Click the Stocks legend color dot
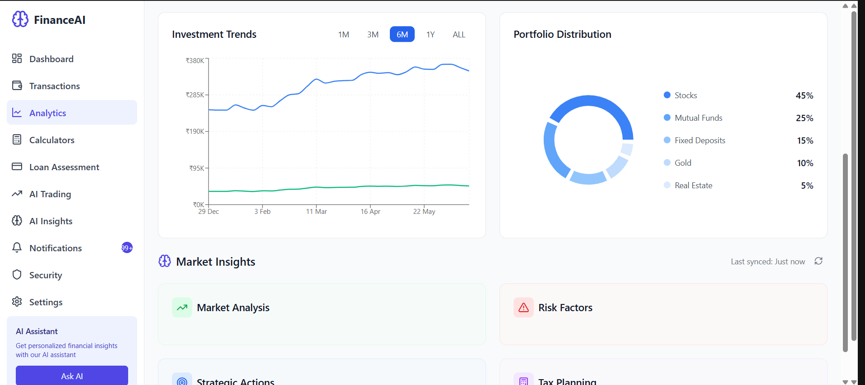Screen dimensions: 865x385 667,95
